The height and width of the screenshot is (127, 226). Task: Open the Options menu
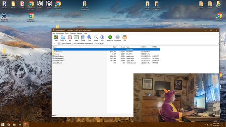(x=79, y=33)
